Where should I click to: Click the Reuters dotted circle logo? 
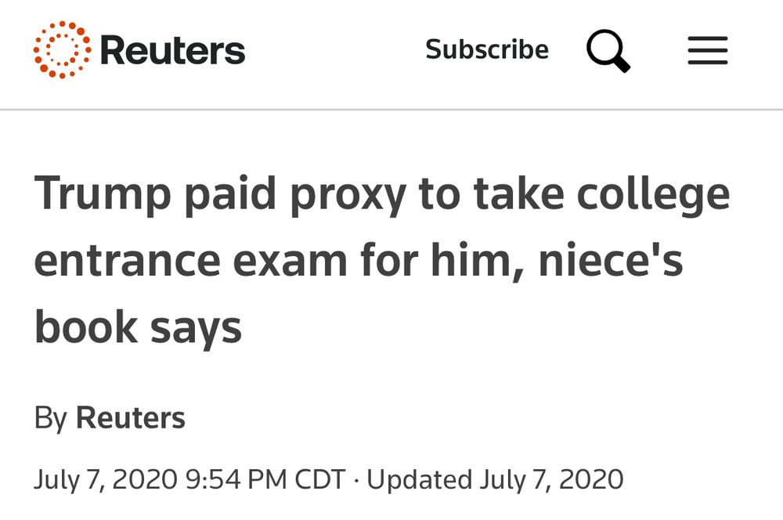(x=62, y=50)
